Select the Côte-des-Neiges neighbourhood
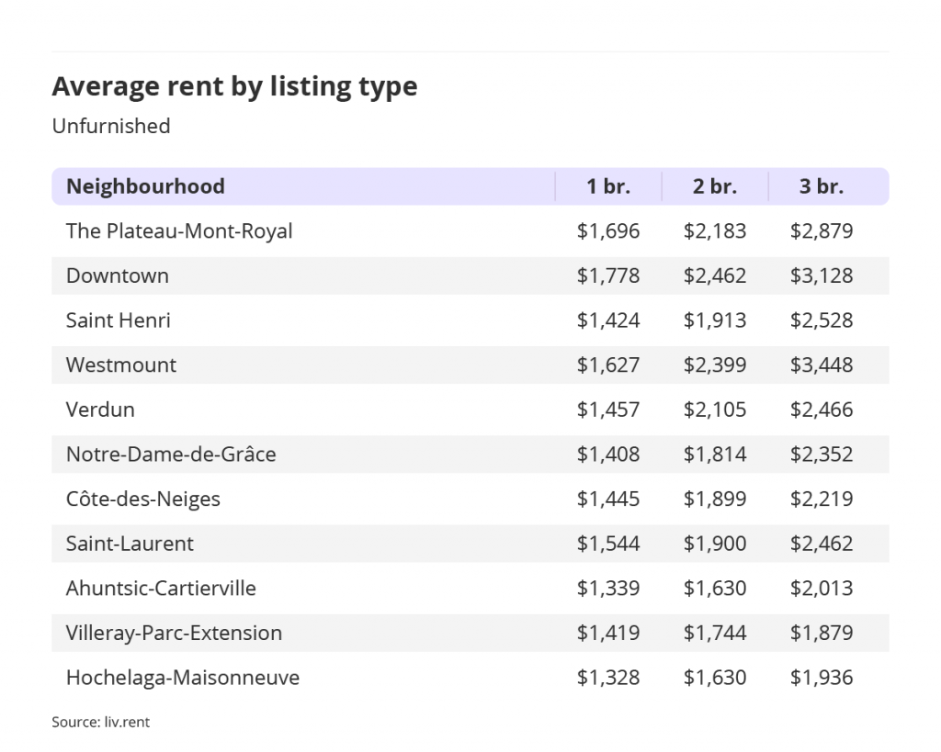The image size is (941, 752). [143, 499]
